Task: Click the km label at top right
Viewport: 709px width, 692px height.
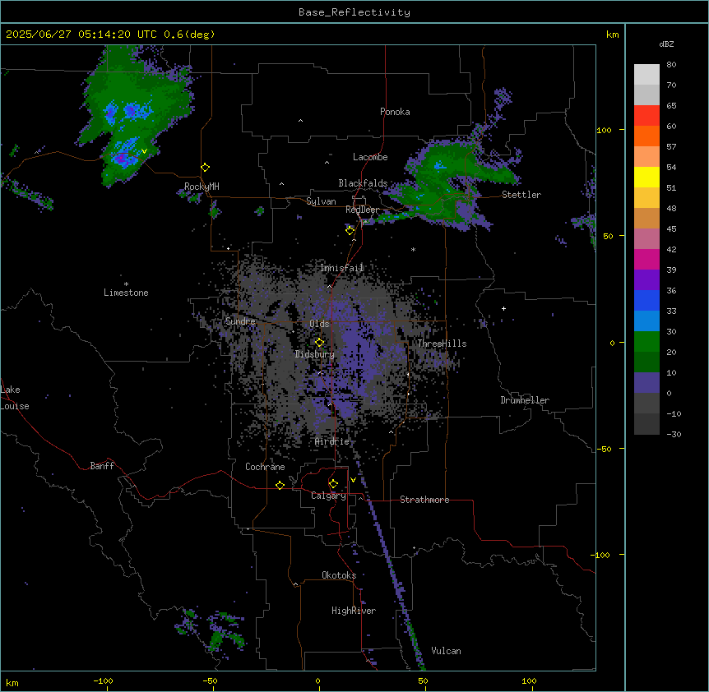Action: point(613,35)
